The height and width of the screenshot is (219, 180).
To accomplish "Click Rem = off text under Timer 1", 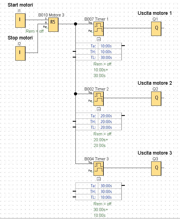I will point(103,64).
